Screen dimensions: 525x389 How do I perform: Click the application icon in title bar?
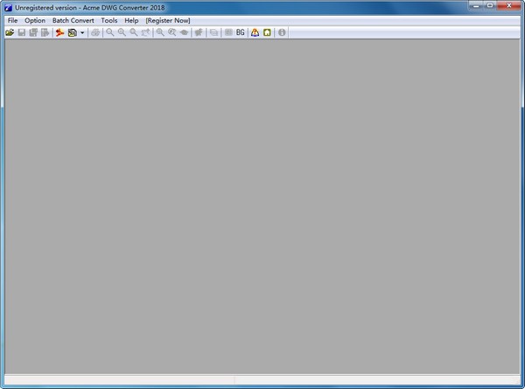[8, 7]
